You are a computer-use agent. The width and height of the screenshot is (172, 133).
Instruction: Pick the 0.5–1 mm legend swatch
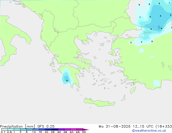click(11, 129)
